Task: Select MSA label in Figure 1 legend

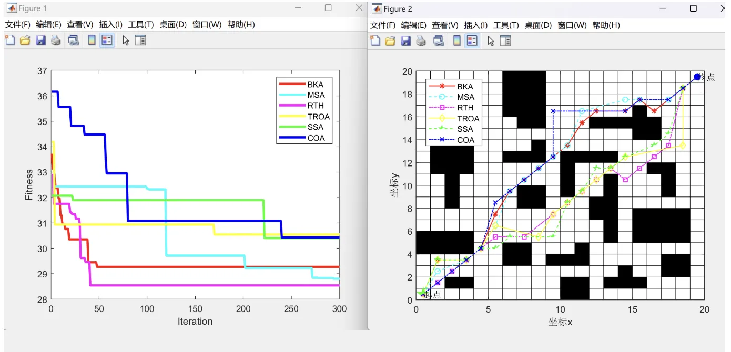Action: pos(316,95)
